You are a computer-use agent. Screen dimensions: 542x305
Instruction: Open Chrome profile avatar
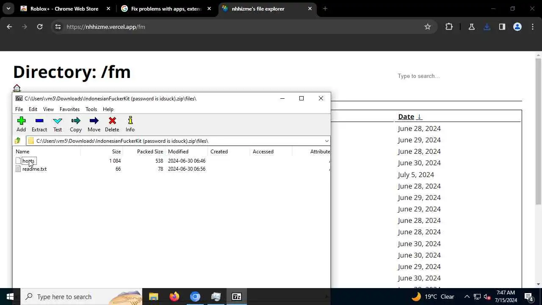click(517, 27)
